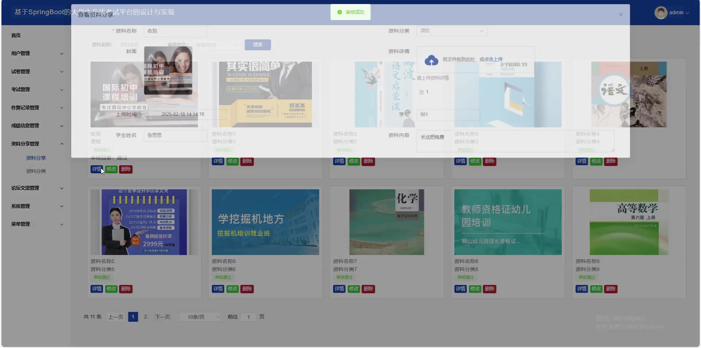Go to page 2 in pagination
This screenshot has height=348, width=701.
[x=145, y=317]
